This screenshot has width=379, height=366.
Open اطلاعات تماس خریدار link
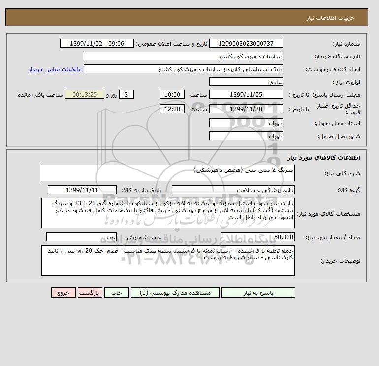[55, 69]
